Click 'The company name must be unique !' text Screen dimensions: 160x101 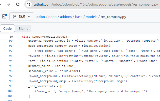coord(116,91)
